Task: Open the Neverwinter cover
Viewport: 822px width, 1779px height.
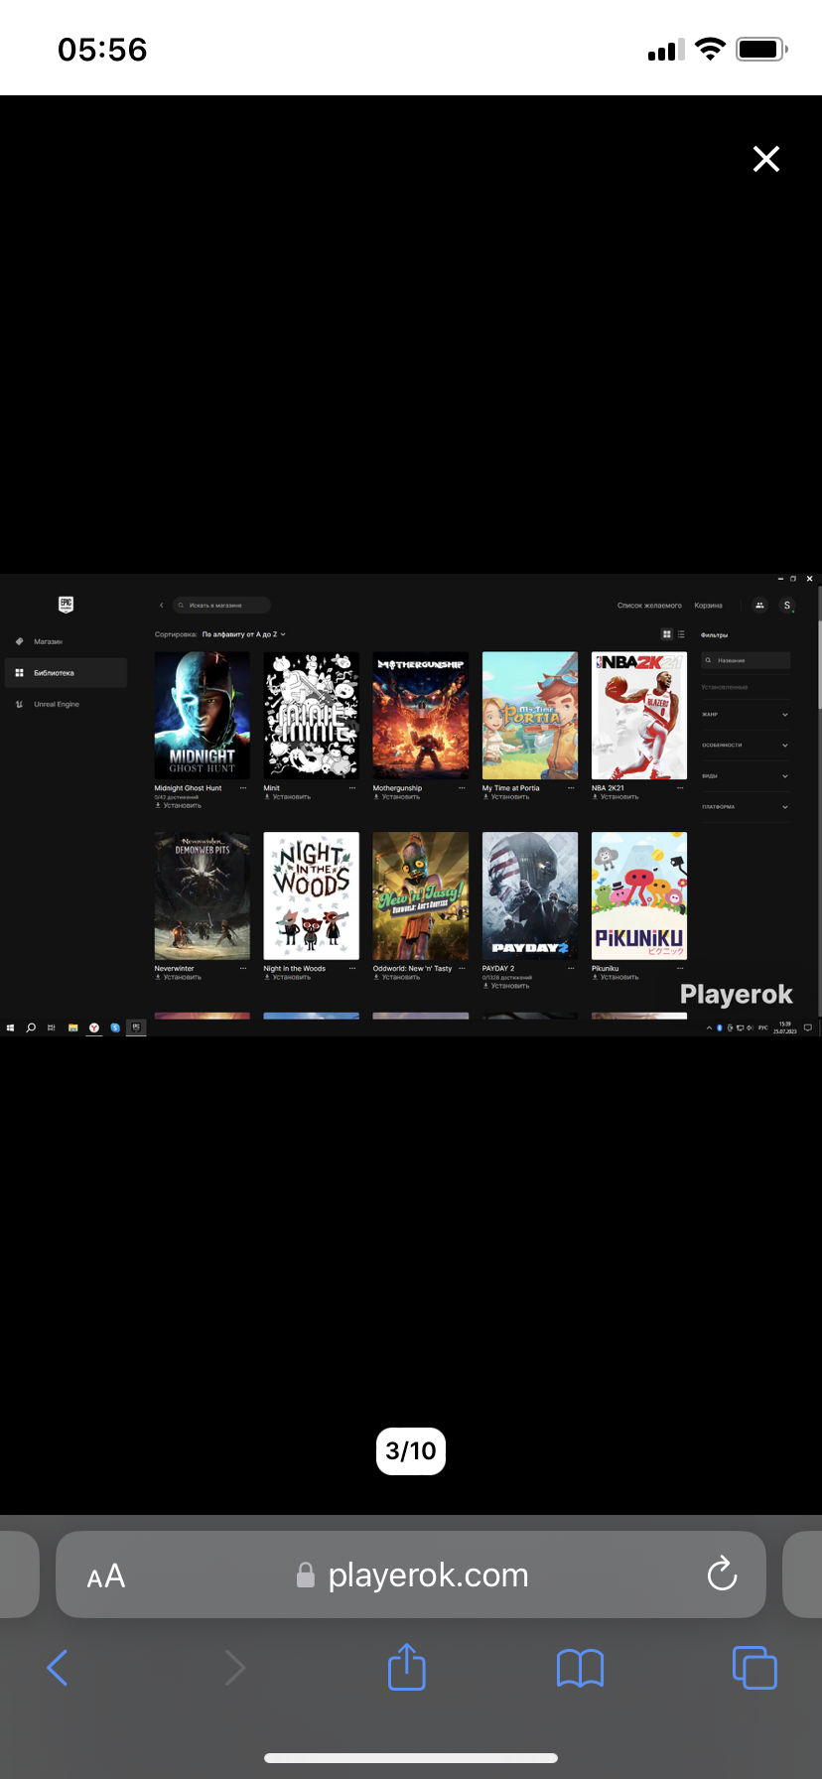Action: point(203,895)
